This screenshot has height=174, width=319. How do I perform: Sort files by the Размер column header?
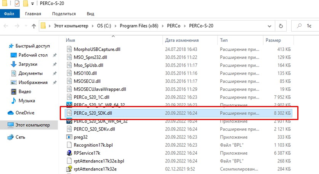[273, 40]
